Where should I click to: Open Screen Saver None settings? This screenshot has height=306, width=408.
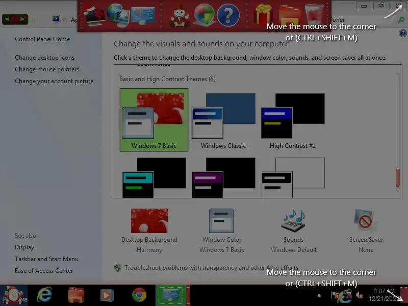(366, 231)
